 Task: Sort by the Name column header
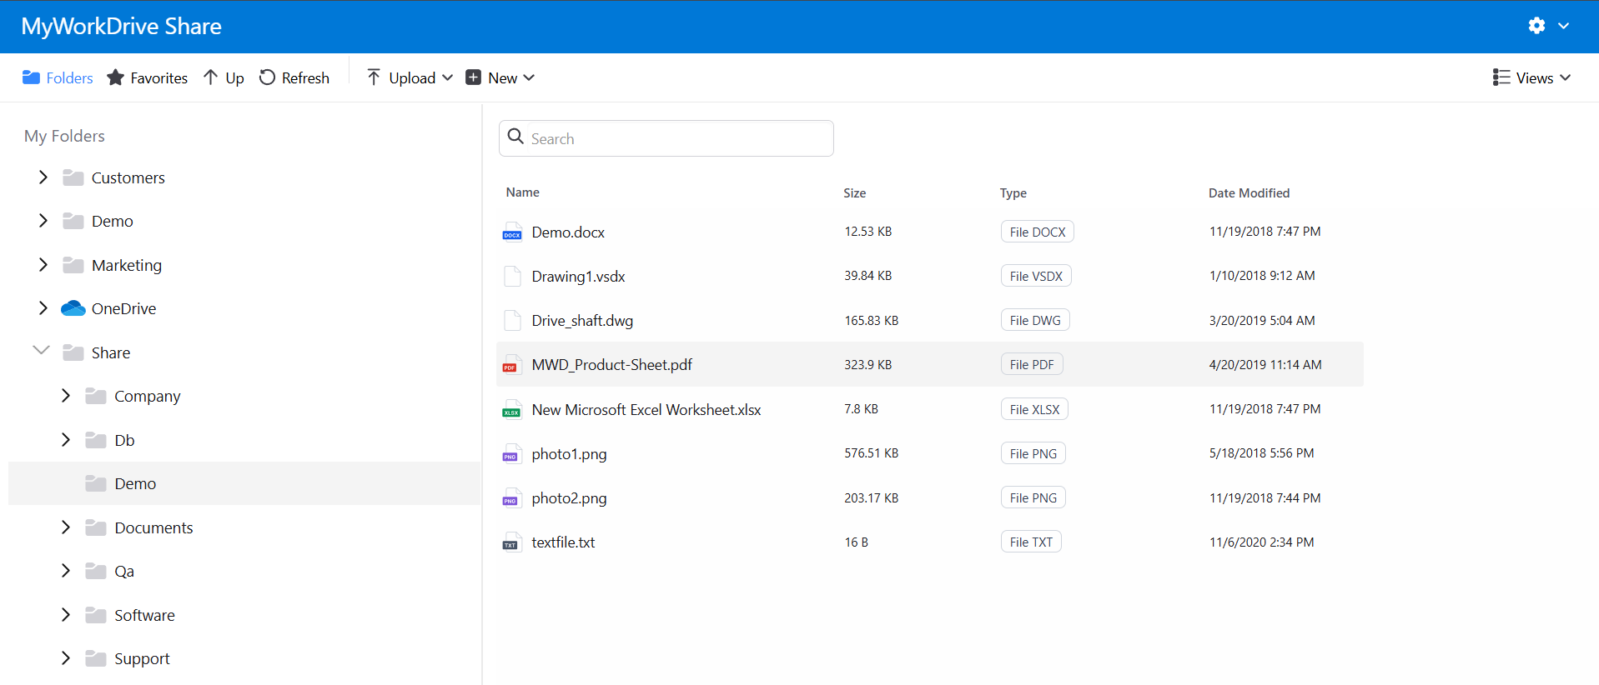pyautogui.click(x=522, y=192)
